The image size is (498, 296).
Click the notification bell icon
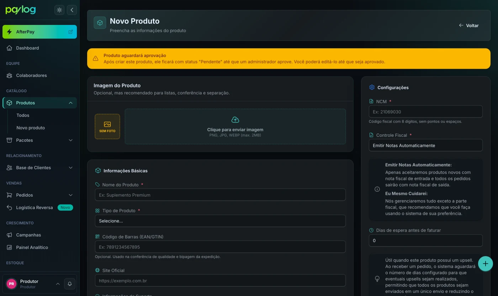tap(70, 284)
